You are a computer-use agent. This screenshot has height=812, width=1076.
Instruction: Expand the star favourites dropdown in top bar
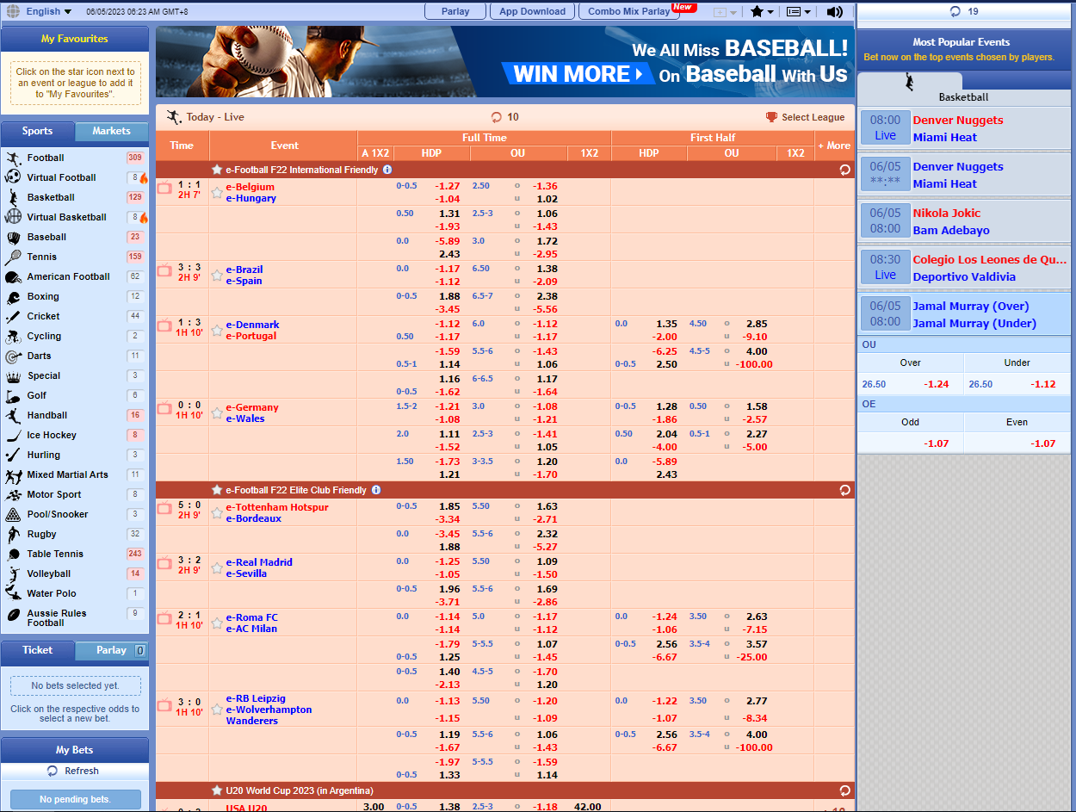click(x=762, y=11)
